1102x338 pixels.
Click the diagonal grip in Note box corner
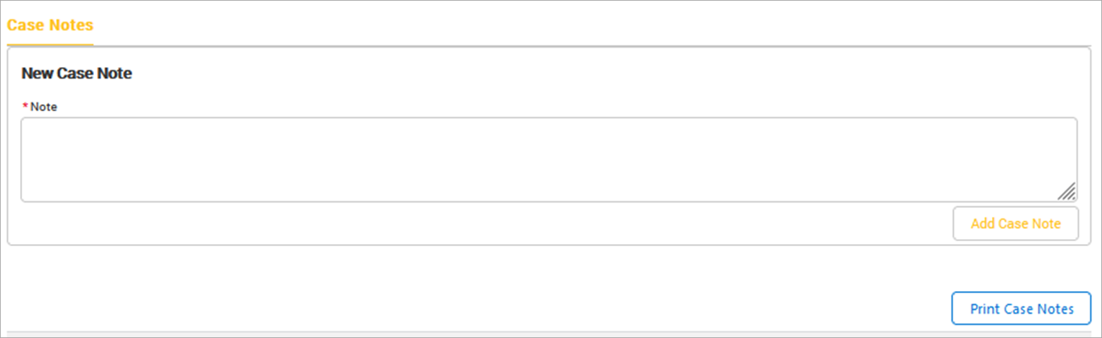[1067, 191]
